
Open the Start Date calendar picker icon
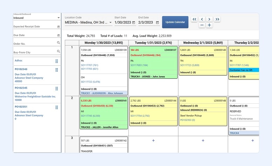click(134, 22)
